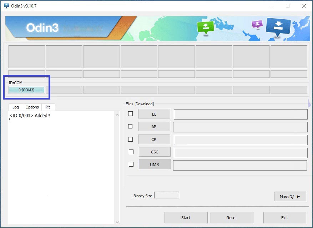The width and height of the screenshot is (313, 228).
Task: Start the flashing process
Action: [186, 218]
